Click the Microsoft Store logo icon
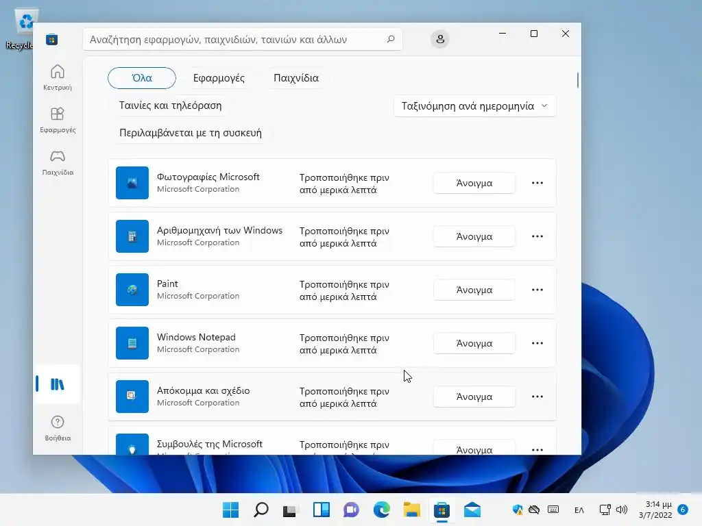The width and height of the screenshot is (702, 526). point(52,40)
